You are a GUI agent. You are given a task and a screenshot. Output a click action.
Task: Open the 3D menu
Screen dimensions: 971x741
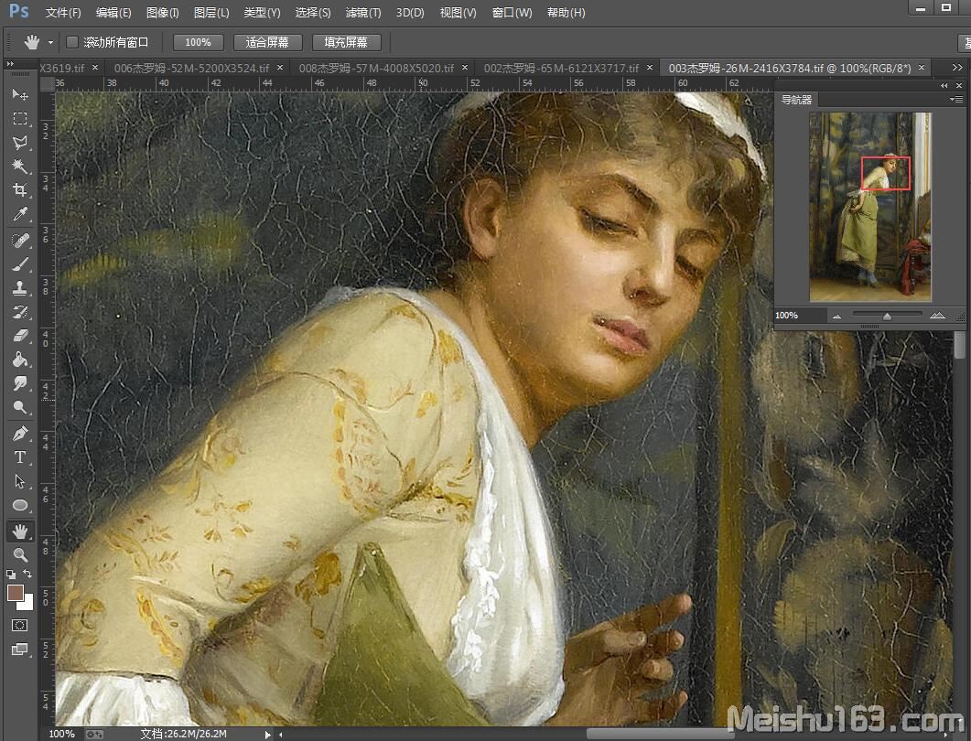(x=410, y=13)
